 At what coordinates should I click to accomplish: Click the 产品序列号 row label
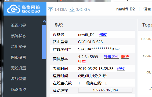pos(62,49)
